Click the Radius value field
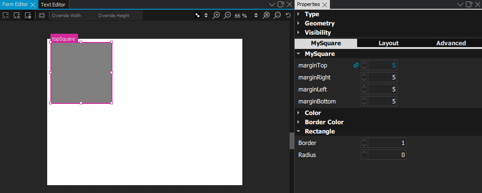 coord(387,155)
